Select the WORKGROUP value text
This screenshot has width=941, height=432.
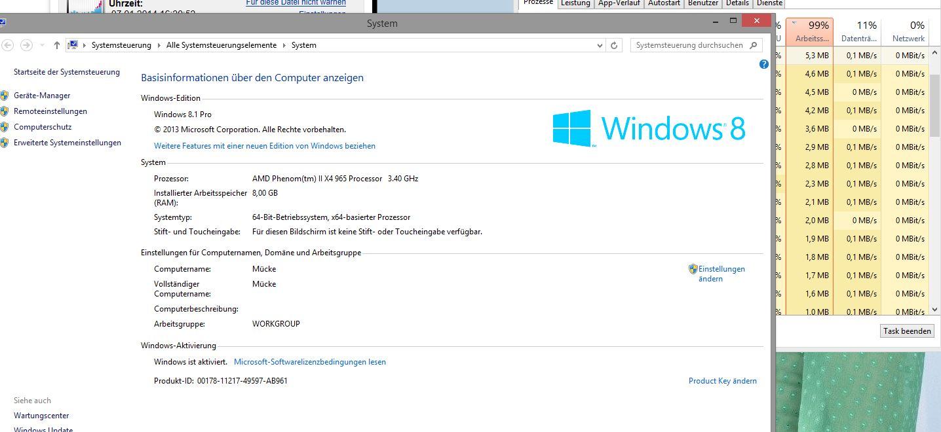(x=276, y=324)
